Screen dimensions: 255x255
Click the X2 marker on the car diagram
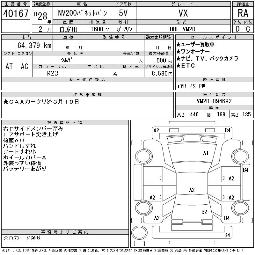tap(156, 130)
